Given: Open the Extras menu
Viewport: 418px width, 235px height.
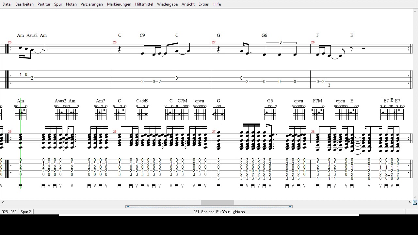Looking at the screenshot, I should coord(203,4).
